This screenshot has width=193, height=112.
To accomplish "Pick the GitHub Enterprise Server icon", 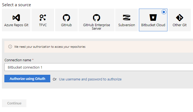I will 97,18.
